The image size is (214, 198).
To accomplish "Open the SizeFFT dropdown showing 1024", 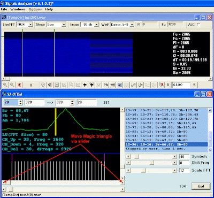I will click(25, 25).
